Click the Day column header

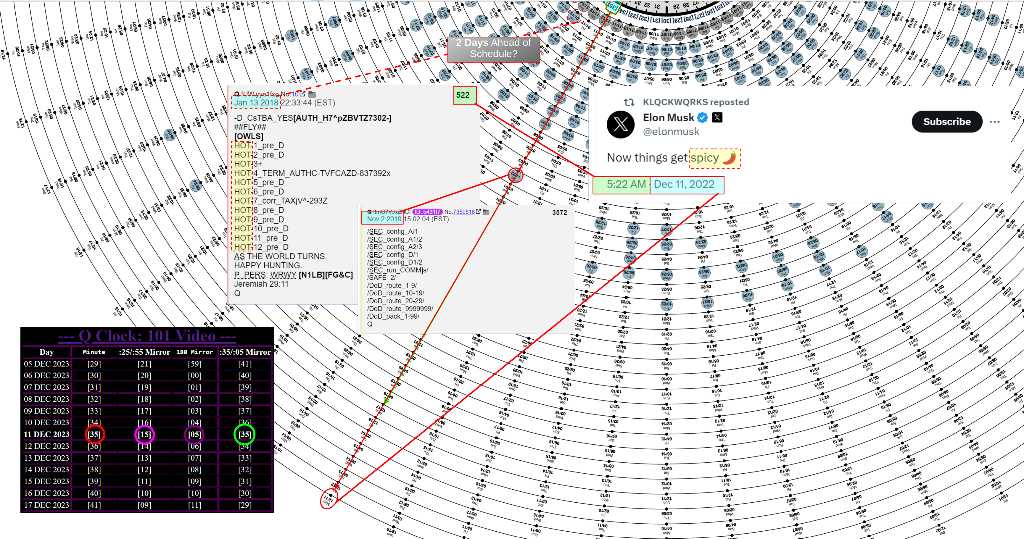(x=46, y=352)
